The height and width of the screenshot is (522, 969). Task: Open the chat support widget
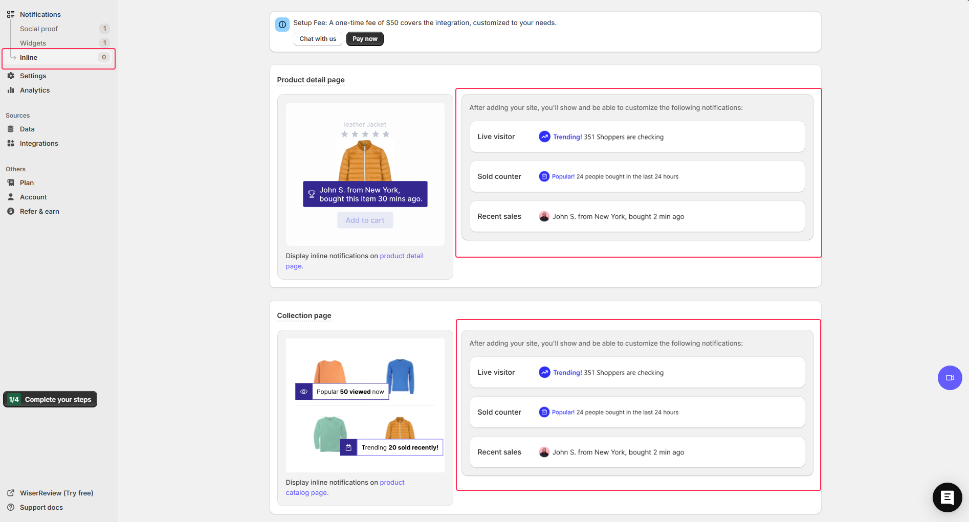(x=947, y=497)
